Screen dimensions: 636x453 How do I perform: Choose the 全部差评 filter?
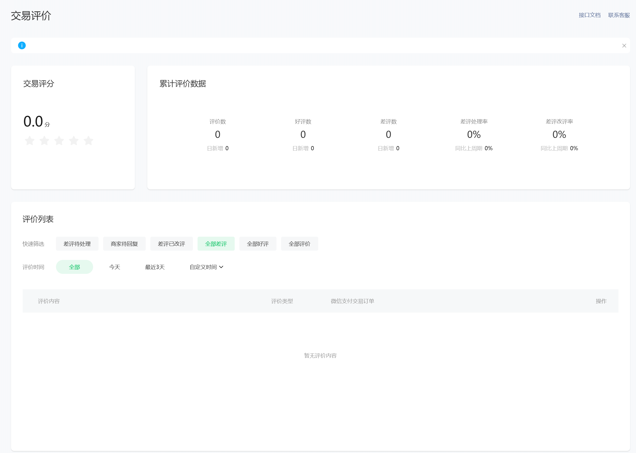216,244
